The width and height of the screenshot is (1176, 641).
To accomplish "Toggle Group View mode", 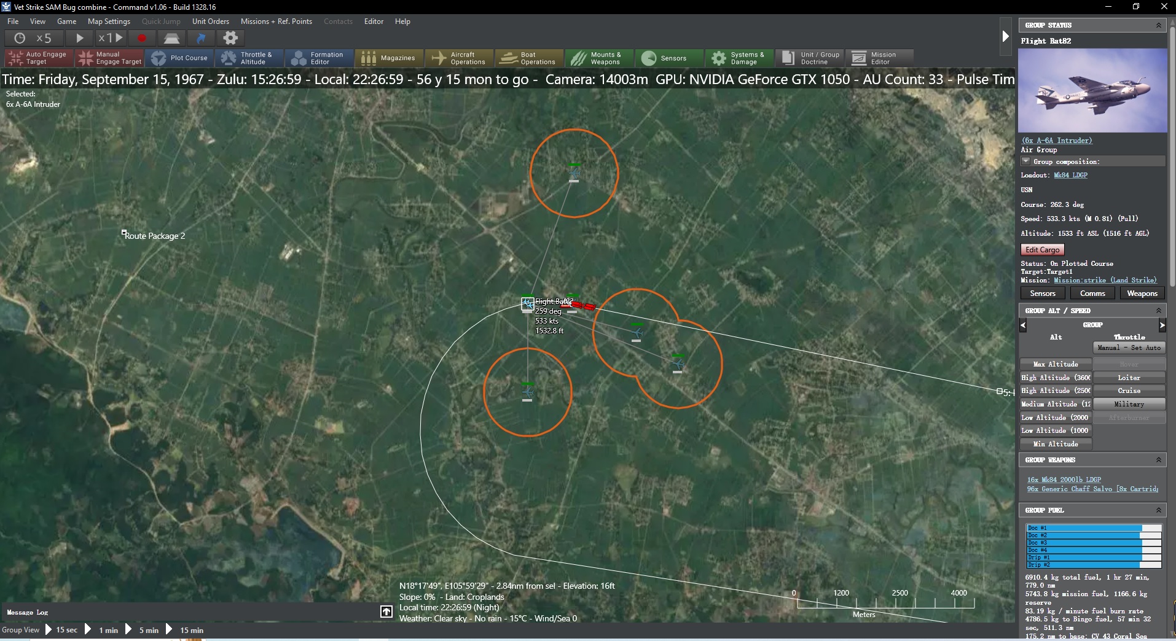I will point(20,630).
